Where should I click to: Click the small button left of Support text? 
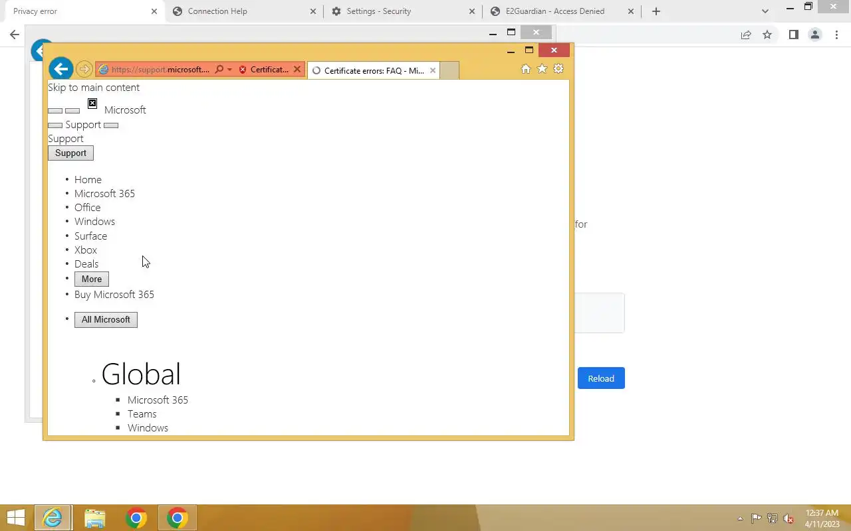(x=55, y=125)
